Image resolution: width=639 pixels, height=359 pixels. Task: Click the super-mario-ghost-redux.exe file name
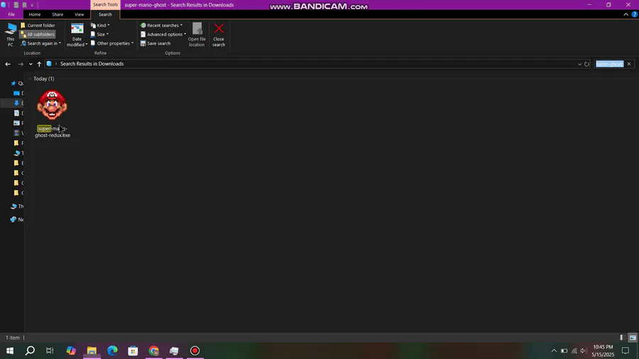tap(53, 132)
